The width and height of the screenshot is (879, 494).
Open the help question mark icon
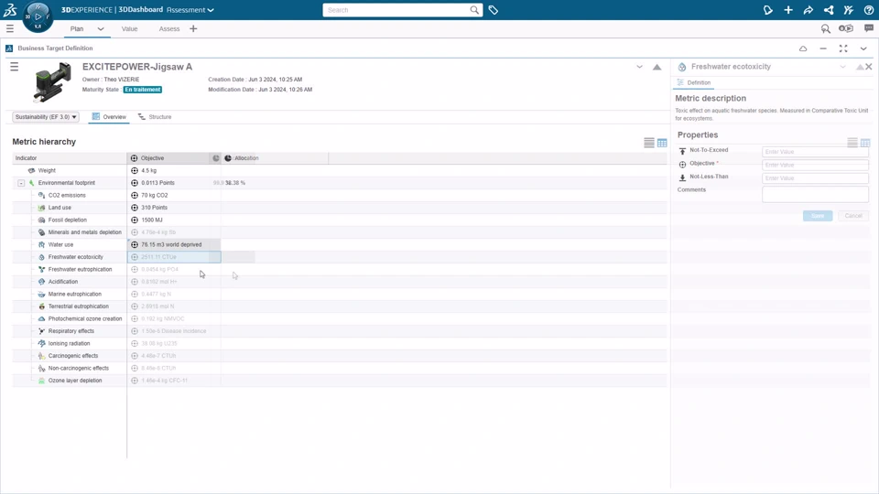869,10
